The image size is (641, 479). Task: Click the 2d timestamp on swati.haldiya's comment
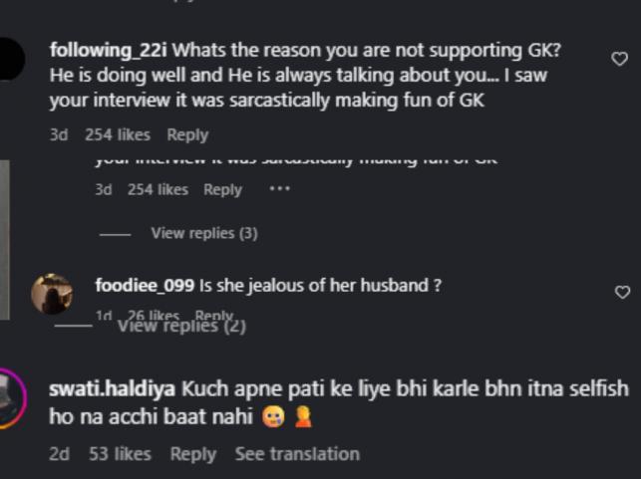click(59, 454)
